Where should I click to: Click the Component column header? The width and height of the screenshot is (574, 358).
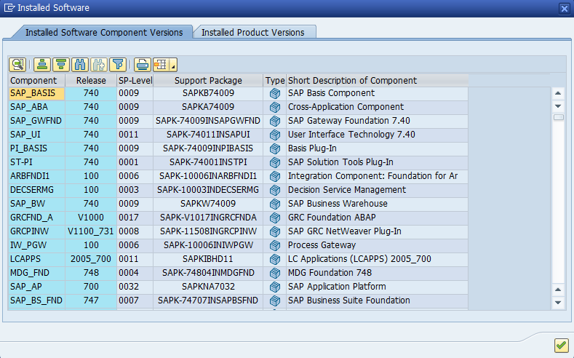(33, 81)
